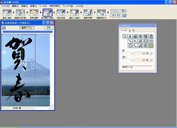
Task: Open the ファイル menu
Action: pos(5,6)
